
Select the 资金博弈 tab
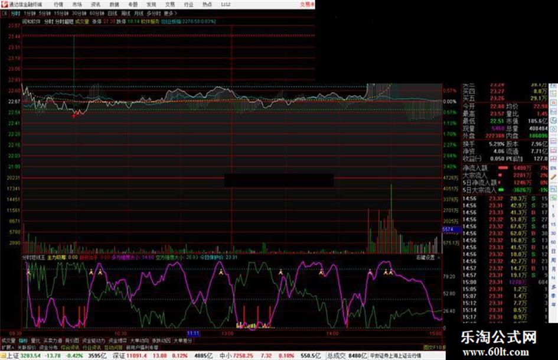pos(118,340)
